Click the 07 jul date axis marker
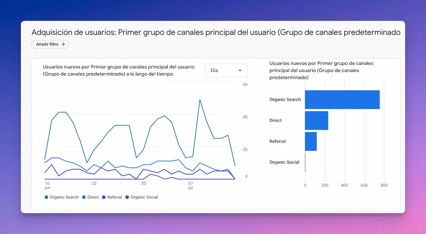 tap(191, 185)
